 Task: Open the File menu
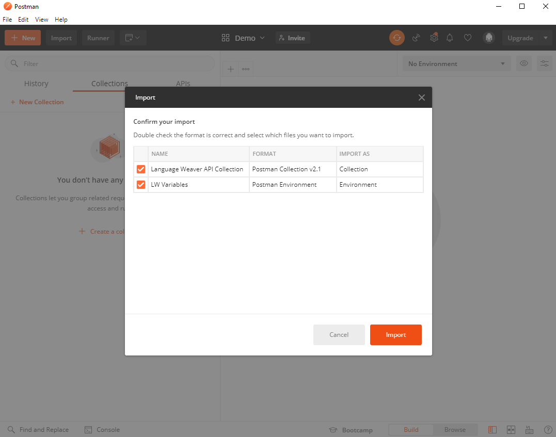(7, 20)
